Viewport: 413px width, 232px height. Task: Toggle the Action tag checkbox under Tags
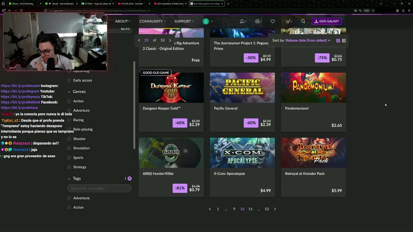(x=69, y=208)
